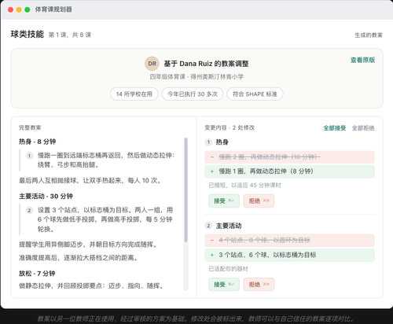Click 全部接受 to accept all changes

pyautogui.click(x=335, y=128)
